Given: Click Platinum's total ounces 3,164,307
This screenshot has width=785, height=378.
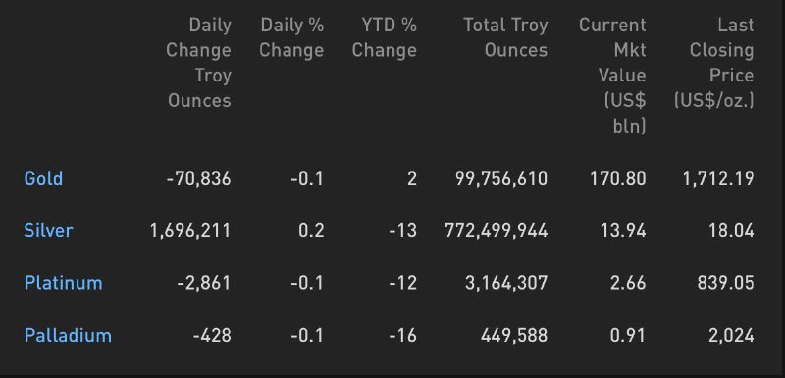Looking at the screenshot, I should tap(506, 283).
